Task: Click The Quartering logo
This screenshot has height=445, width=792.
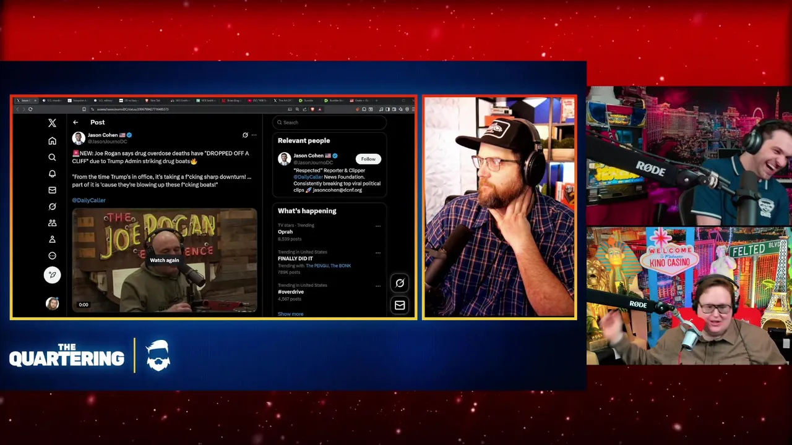Action: coord(66,356)
